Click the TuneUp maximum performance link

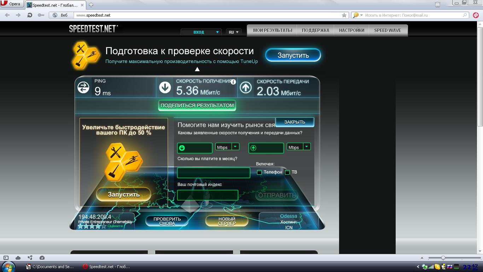181,61
